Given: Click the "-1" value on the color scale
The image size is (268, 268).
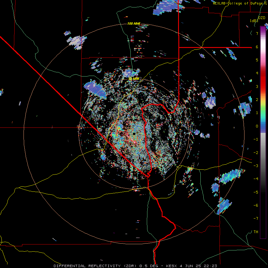Looking at the screenshot, I should (x=256, y=139).
